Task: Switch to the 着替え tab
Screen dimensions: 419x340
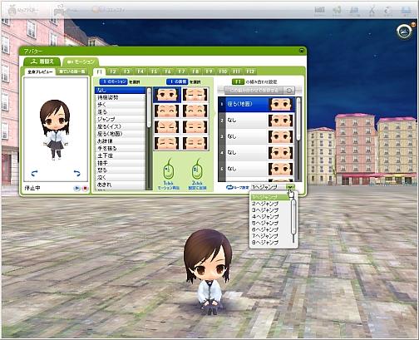Action: [42, 62]
